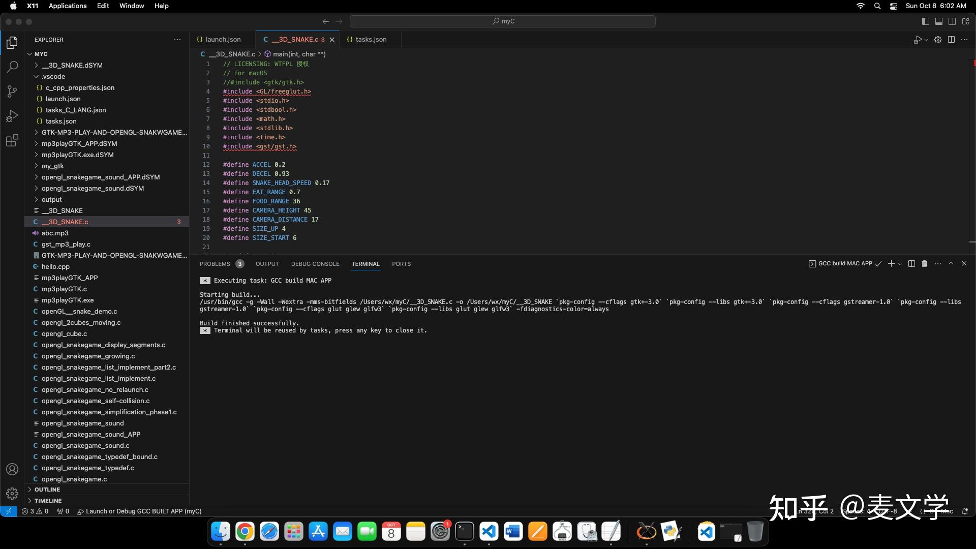976x549 pixels.
Task: Select the Search icon in activity bar
Action: click(12, 67)
